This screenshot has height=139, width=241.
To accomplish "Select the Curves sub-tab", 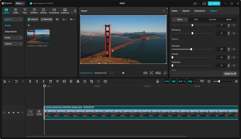I will coord(212,19).
